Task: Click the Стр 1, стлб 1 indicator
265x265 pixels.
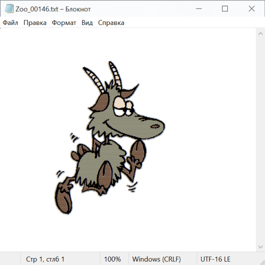Action: pyautogui.click(x=45, y=259)
